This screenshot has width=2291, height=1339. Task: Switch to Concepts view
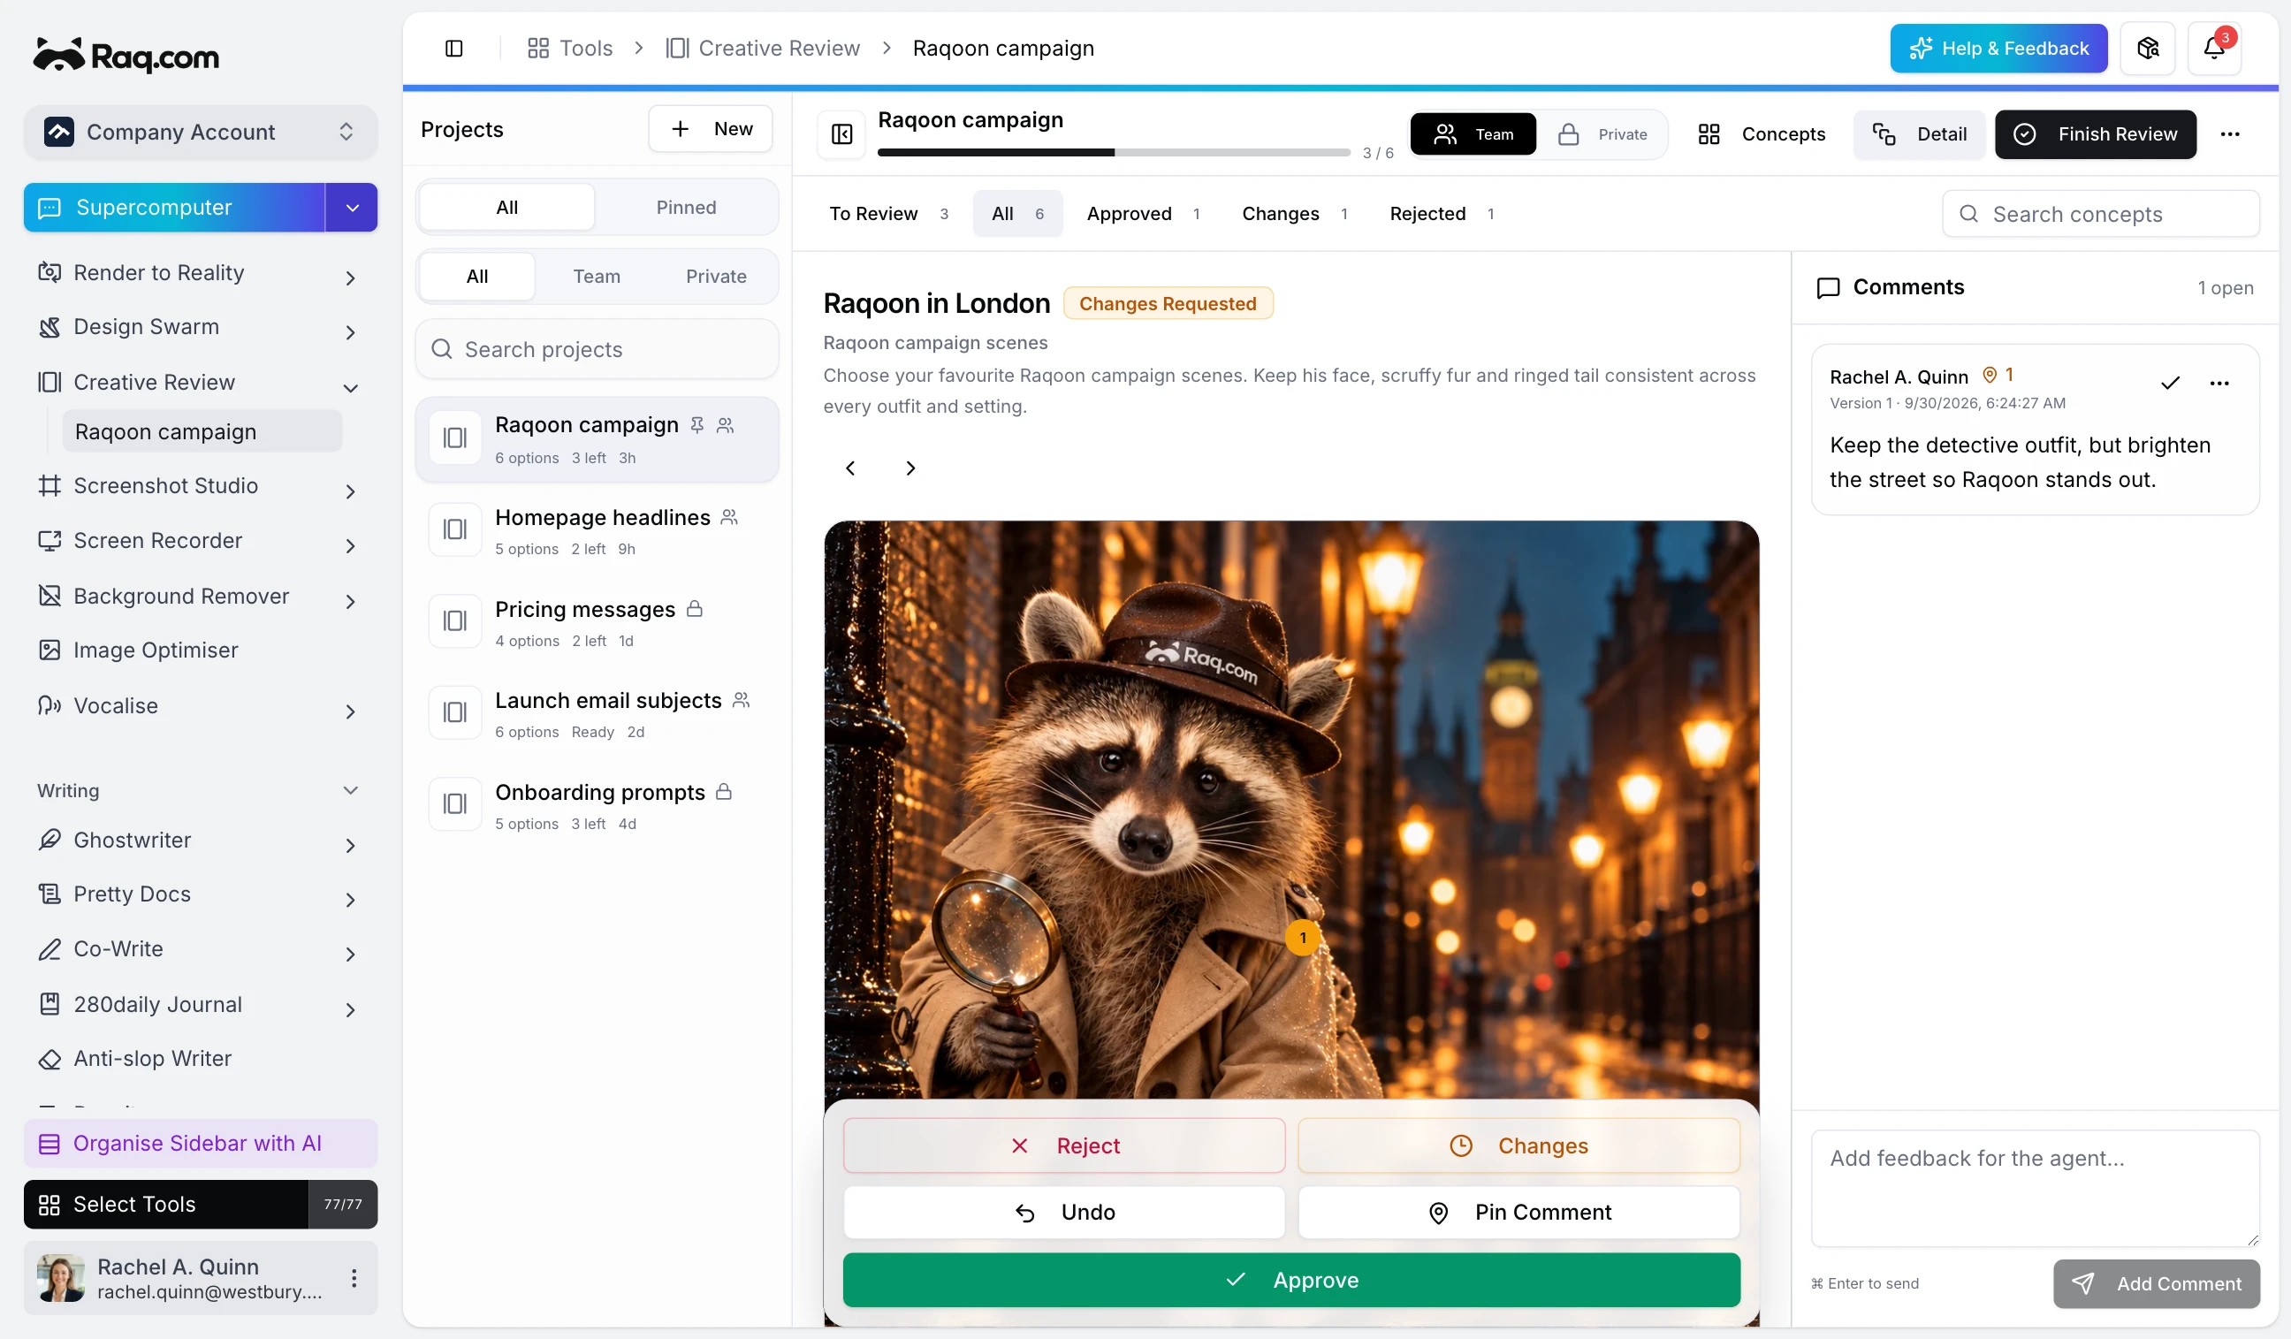1761,134
